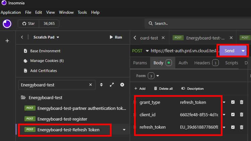Open the grant_type row type dropdown
Image resolution: width=251 pixels, height=141 pixels.
click(x=224, y=102)
